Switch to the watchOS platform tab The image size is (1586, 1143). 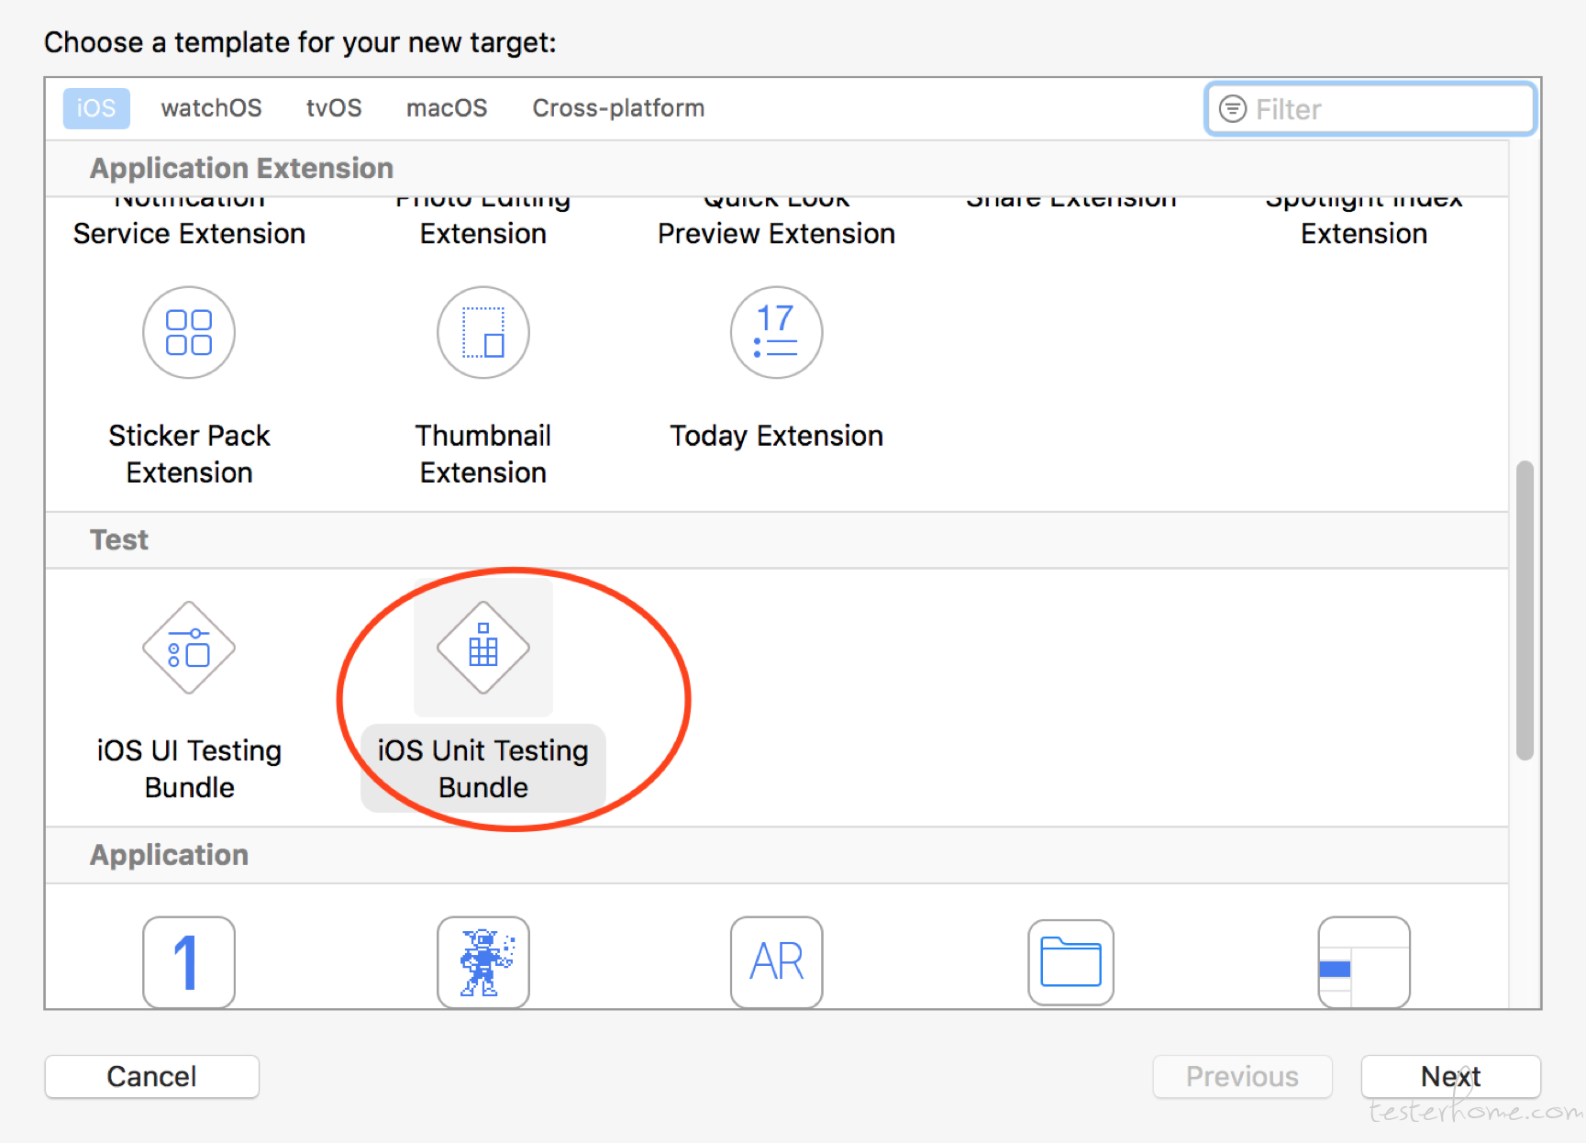(x=211, y=108)
